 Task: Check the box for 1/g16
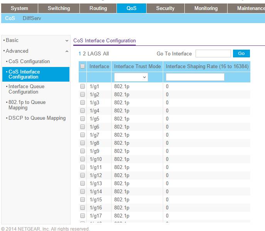click(x=83, y=208)
